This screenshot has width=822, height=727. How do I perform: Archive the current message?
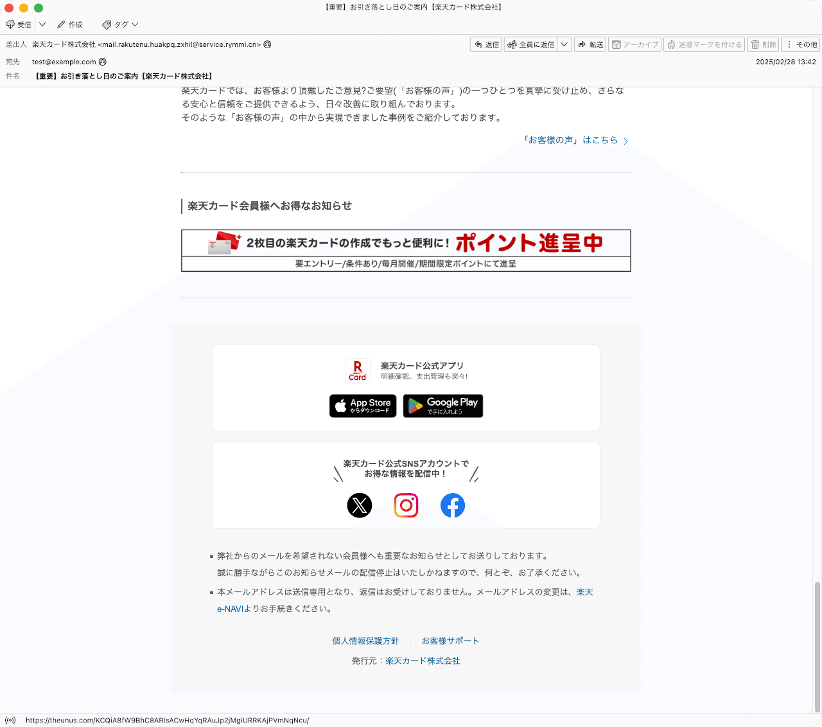[634, 44]
